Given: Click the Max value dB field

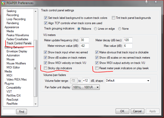Looking at the screenshot, I should [128, 46].
